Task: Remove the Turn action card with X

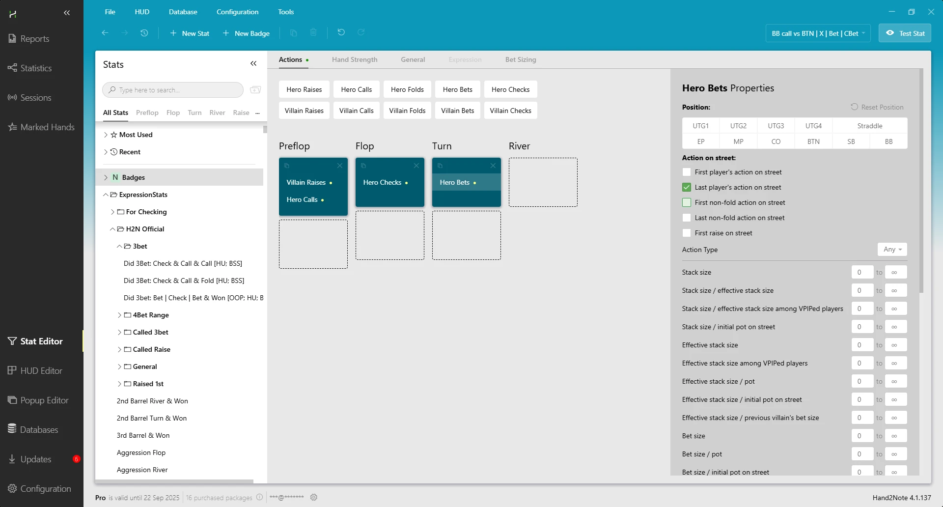Action: coord(493,166)
